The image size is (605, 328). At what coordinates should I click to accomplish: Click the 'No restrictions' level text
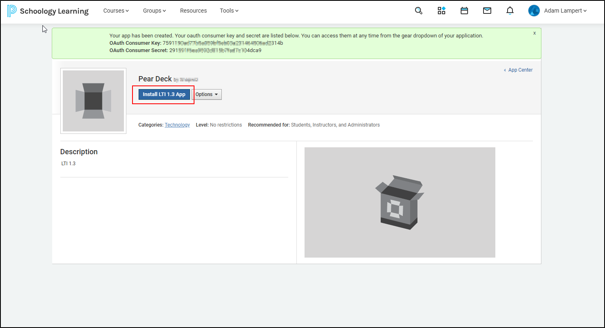[226, 125]
